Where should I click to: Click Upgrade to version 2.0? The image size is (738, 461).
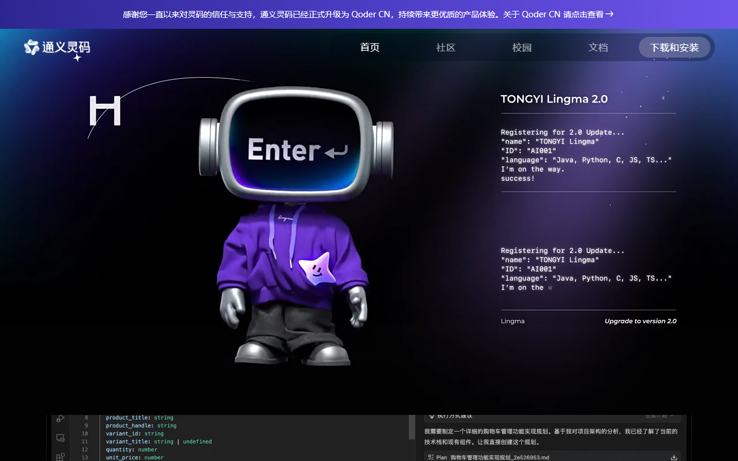click(641, 321)
